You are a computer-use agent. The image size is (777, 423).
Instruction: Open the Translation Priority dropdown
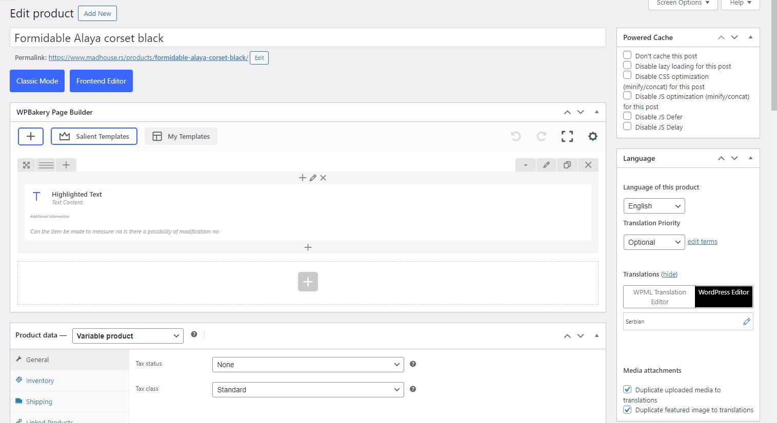pos(654,242)
